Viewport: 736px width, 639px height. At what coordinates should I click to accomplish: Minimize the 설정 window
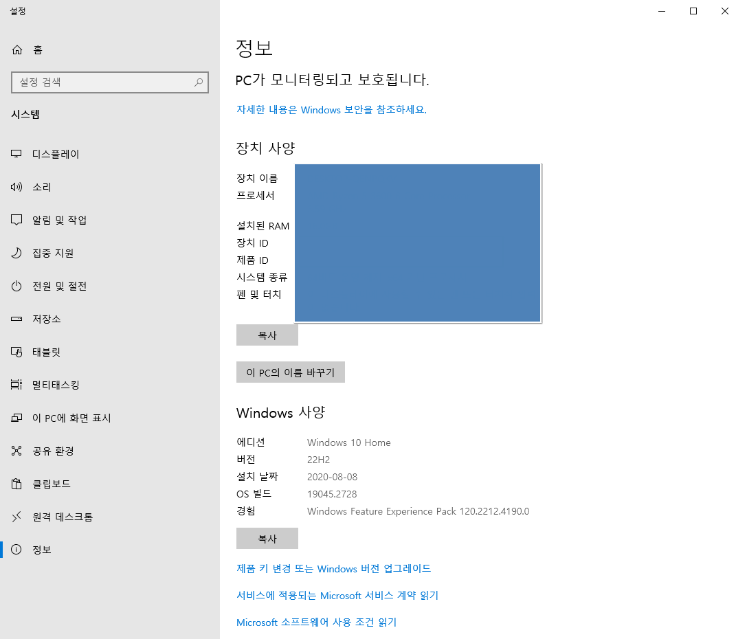662,11
